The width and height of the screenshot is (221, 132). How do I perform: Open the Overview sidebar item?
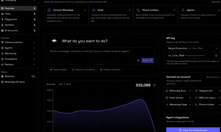tap(19, 8)
